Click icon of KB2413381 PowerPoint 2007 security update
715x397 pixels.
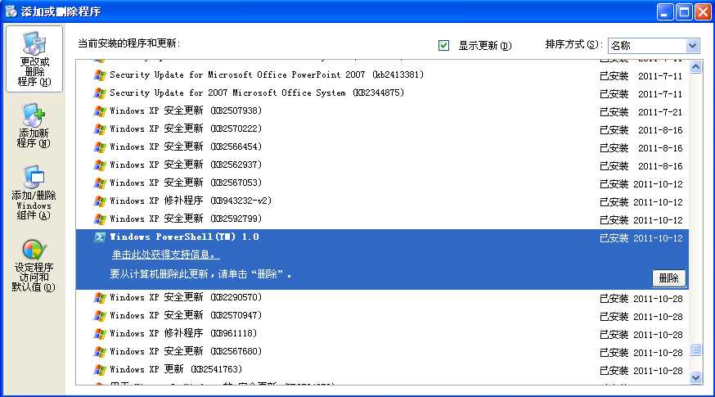pyautogui.click(x=100, y=74)
